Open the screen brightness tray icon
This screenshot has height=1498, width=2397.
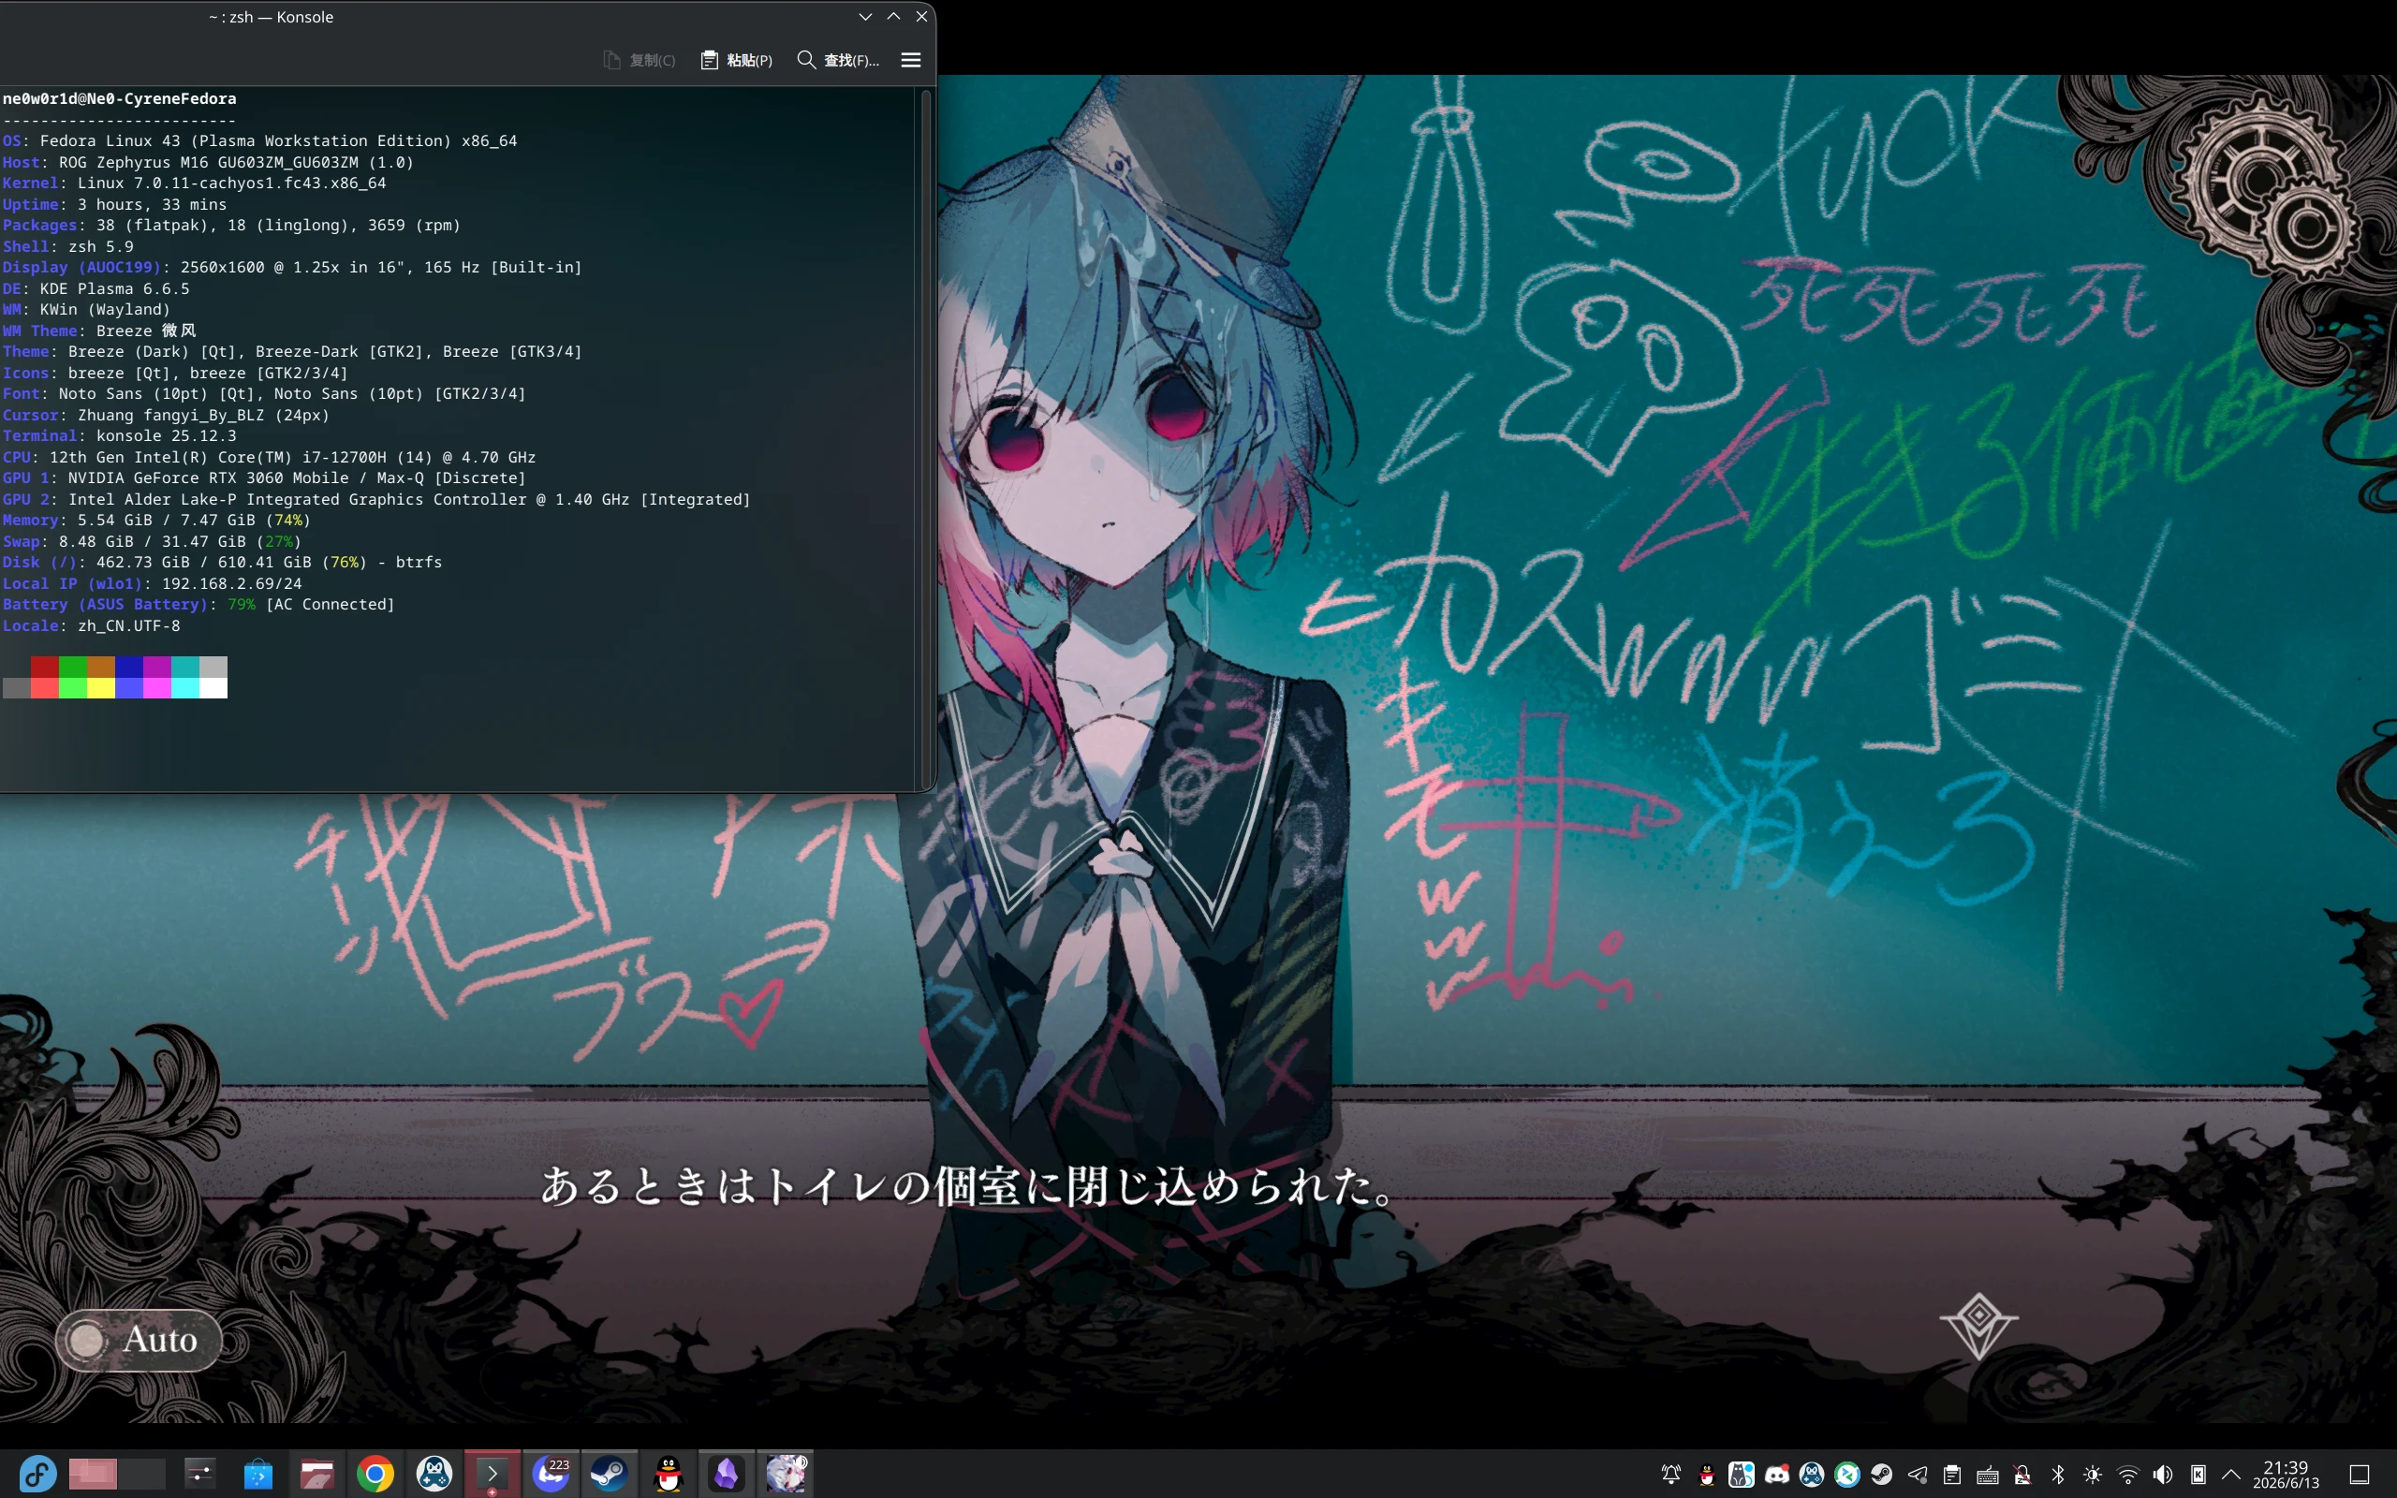[2093, 1475]
